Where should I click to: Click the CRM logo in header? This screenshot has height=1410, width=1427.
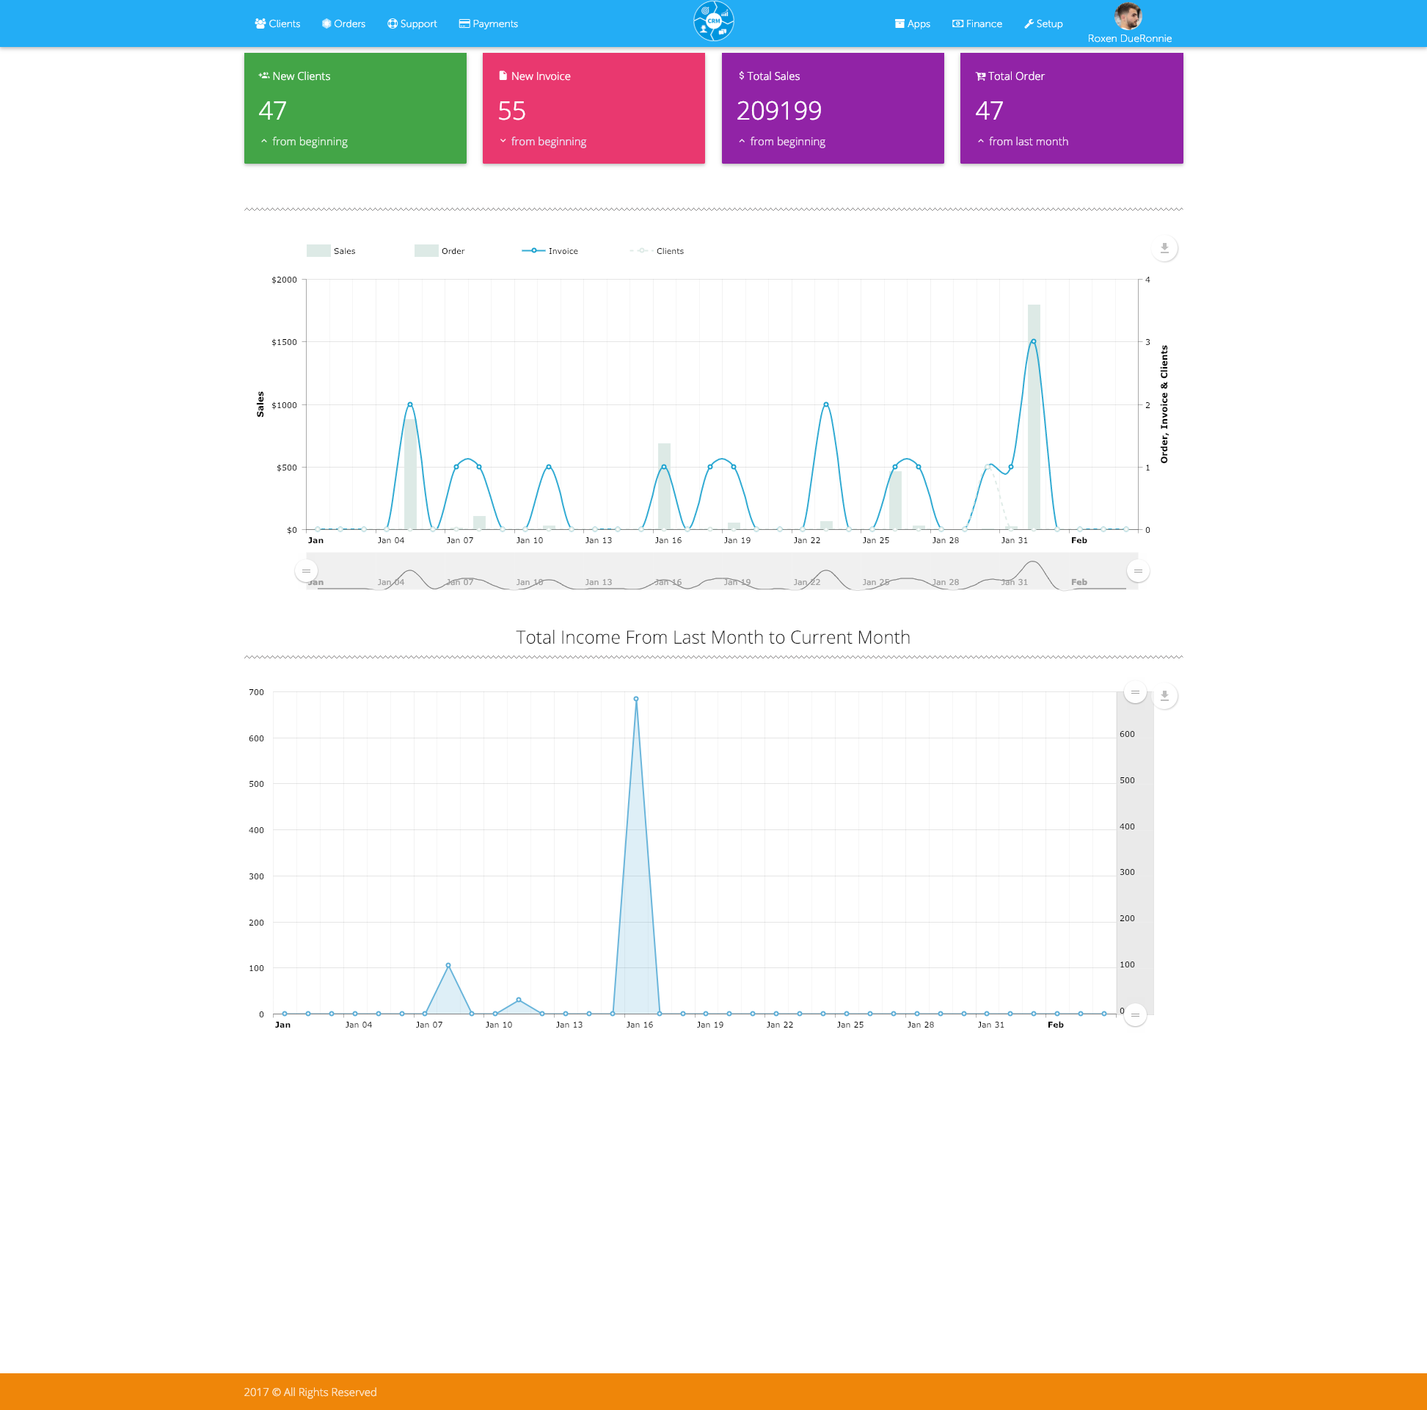pyautogui.click(x=712, y=21)
